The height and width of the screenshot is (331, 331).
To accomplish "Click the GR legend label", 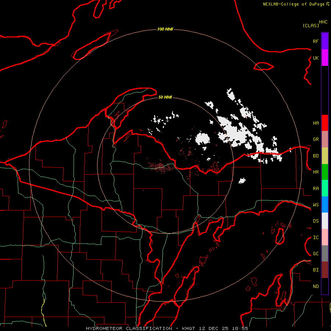I will click(316, 139).
